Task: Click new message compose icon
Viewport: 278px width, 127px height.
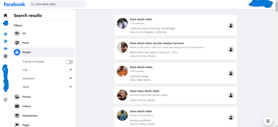Action: pyautogui.click(x=268, y=121)
